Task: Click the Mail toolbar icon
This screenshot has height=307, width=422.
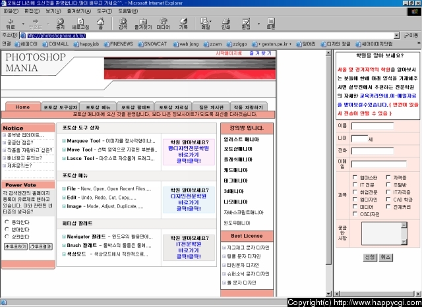Action: tap(205, 24)
